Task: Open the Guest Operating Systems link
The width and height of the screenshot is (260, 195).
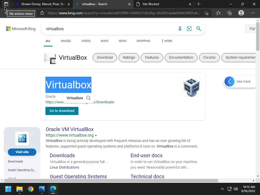Action: [78, 176]
